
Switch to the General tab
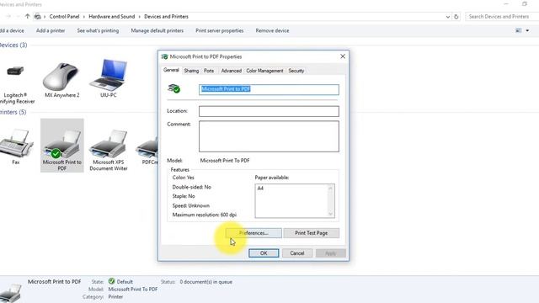click(x=171, y=70)
